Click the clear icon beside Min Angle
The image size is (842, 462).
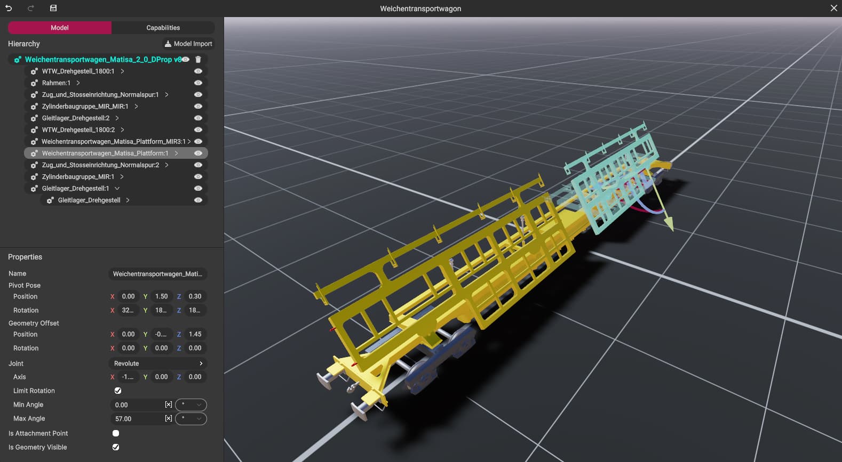pos(169,405)
